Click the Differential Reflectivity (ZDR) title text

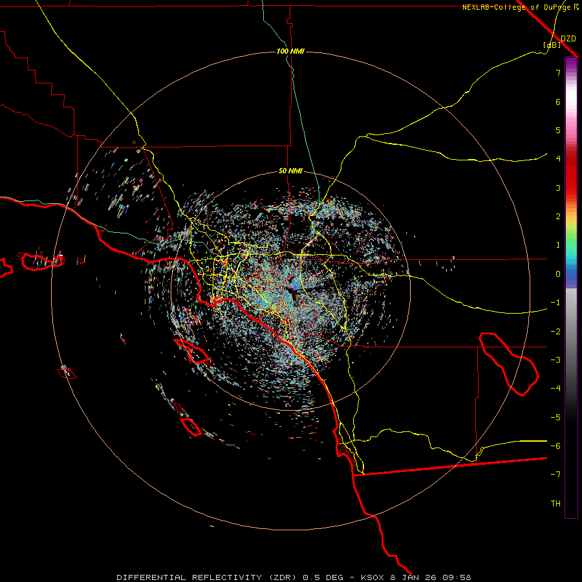point(208,577)
